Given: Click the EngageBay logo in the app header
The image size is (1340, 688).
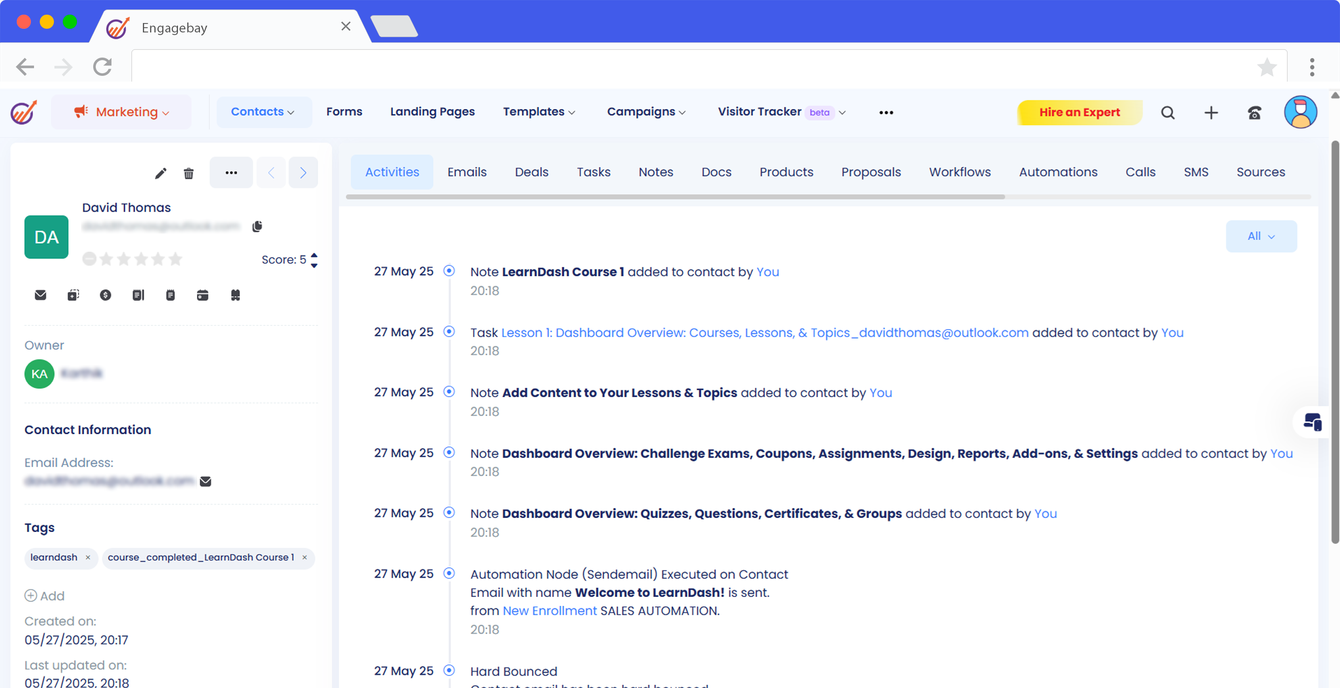Looking at the screenshot, I should [x=24, y=112].
